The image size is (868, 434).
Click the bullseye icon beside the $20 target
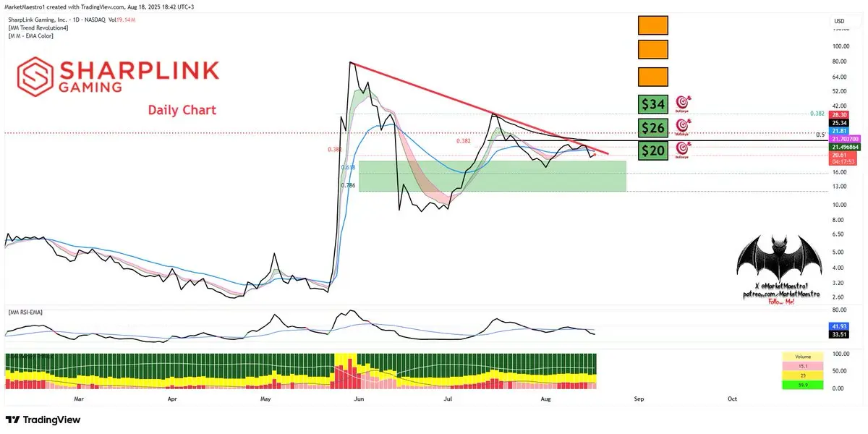click(684, 150)
